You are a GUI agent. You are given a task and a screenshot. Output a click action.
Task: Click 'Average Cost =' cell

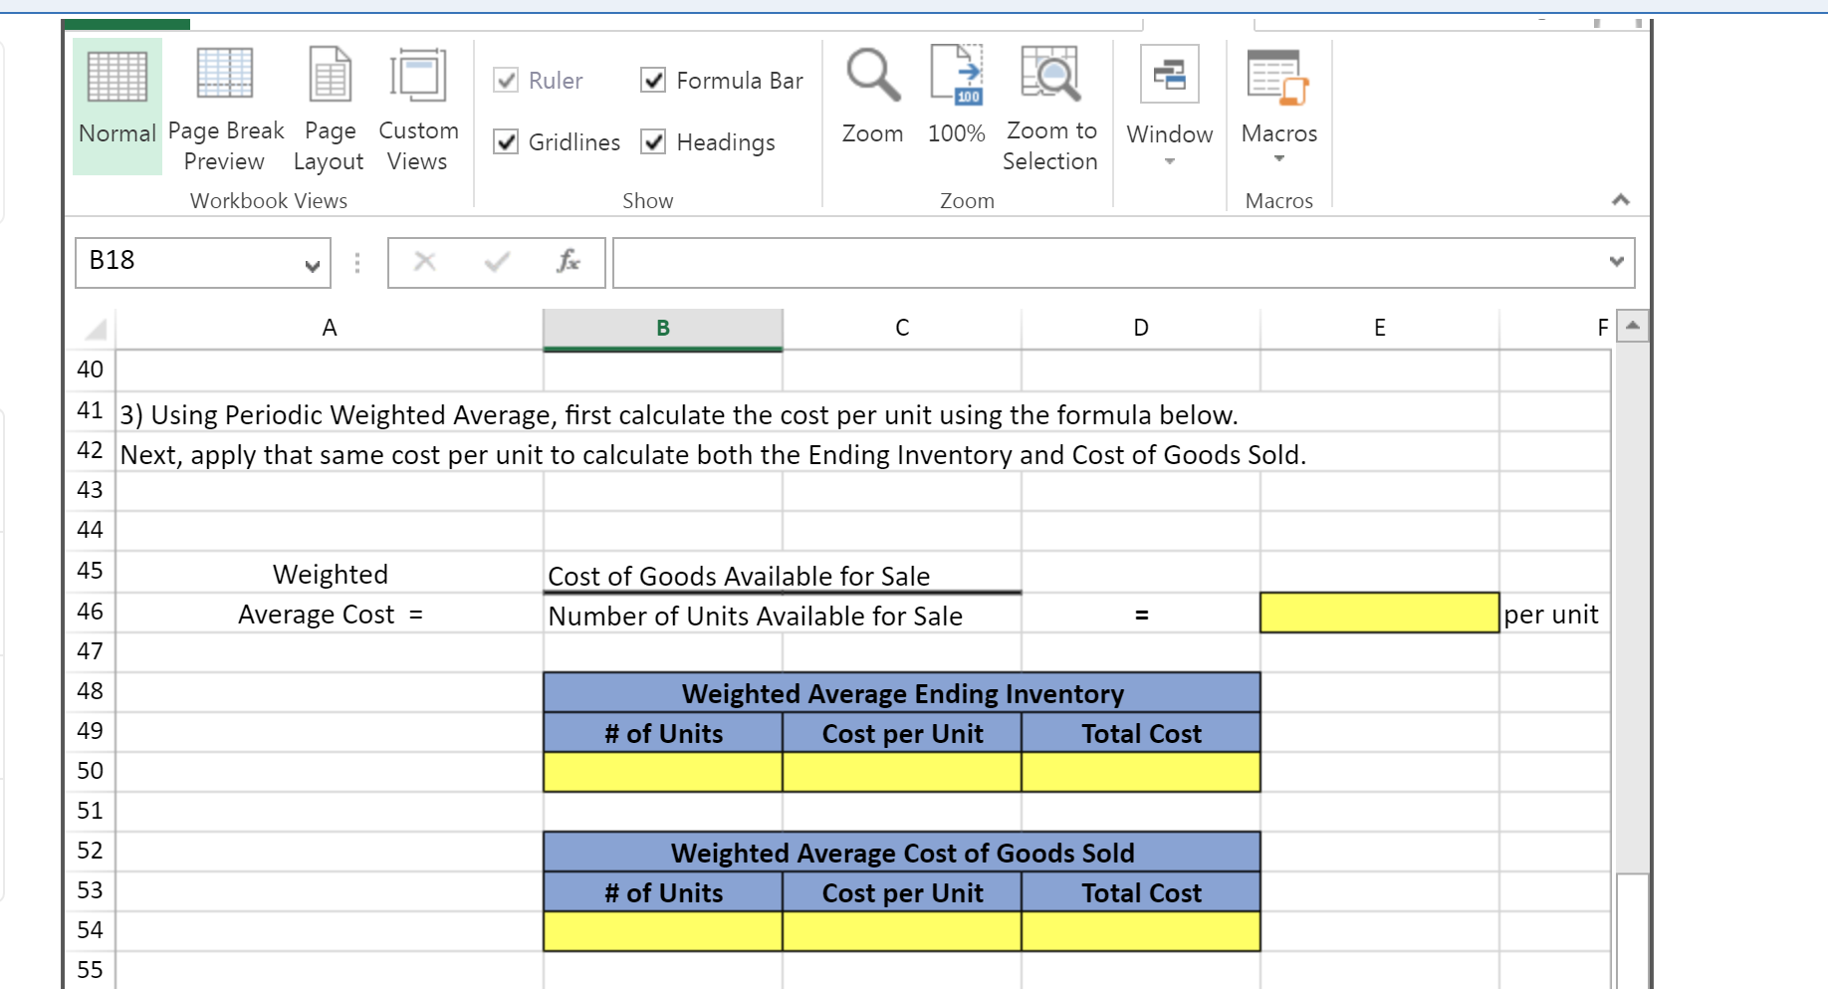pyautogui.click(x=330, y=614)
